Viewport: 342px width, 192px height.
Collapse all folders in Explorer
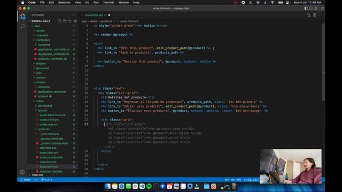[x=75, y=21]
